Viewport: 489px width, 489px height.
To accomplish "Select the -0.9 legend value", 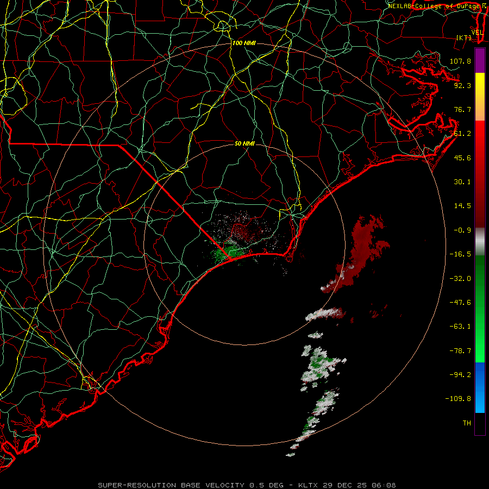I will pyautogui.click(x=462, y=230).
